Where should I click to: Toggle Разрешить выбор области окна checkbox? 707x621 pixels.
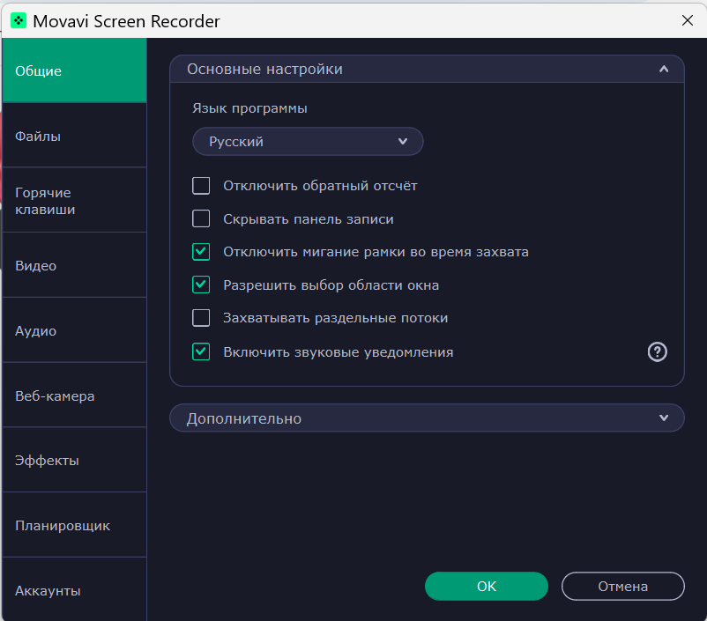coord(201,285)
